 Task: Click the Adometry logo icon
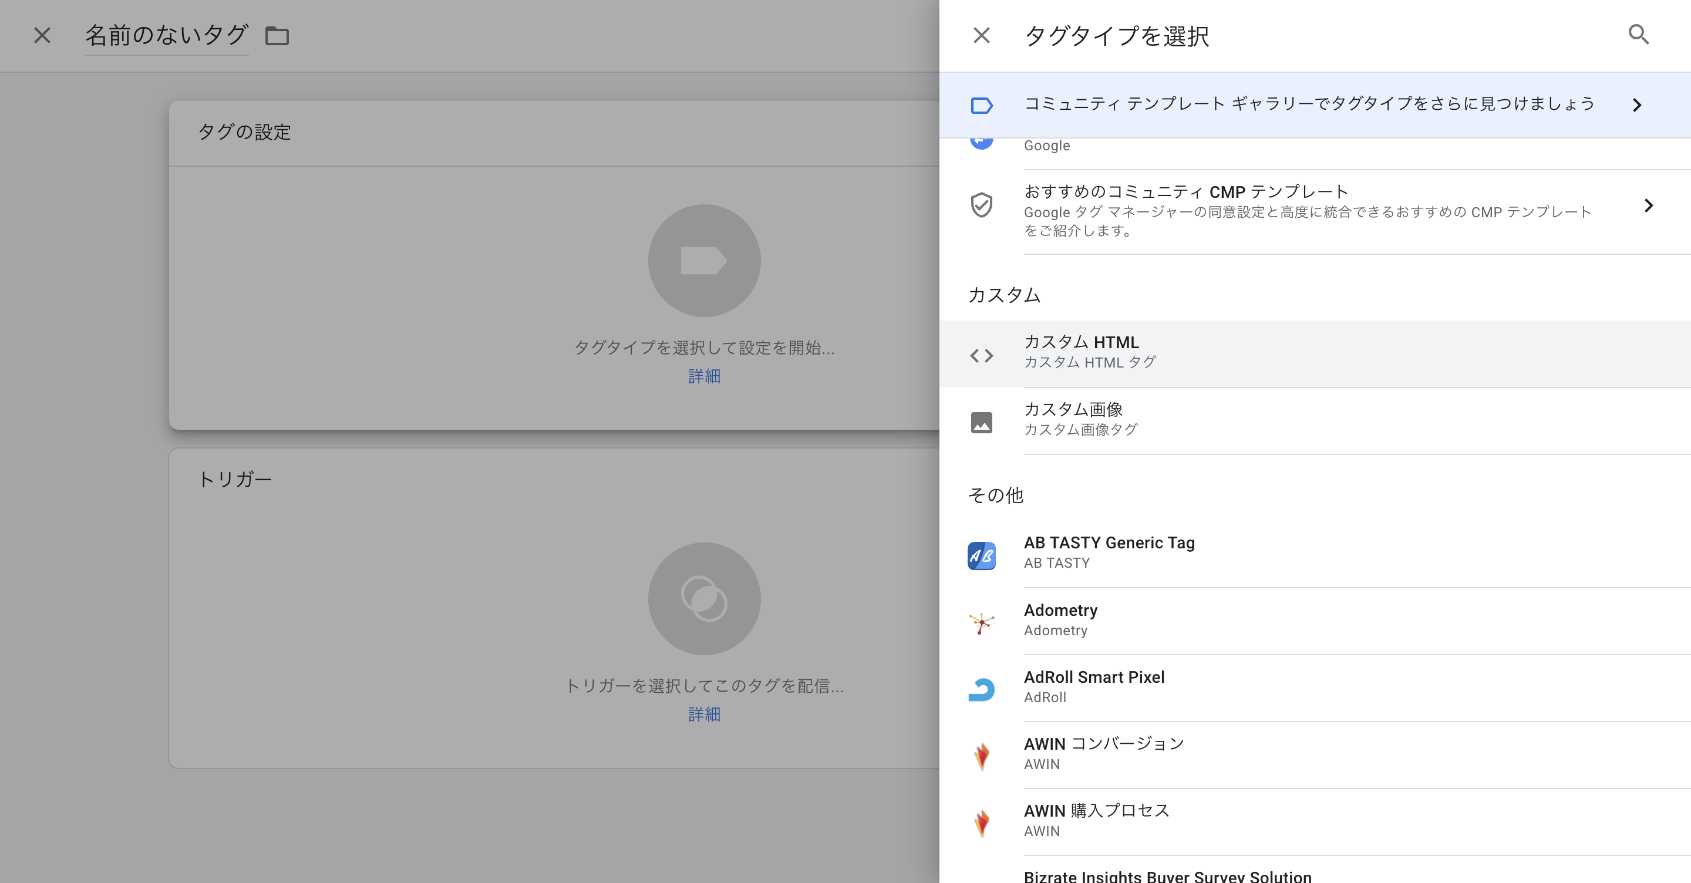tap(981, 622)
